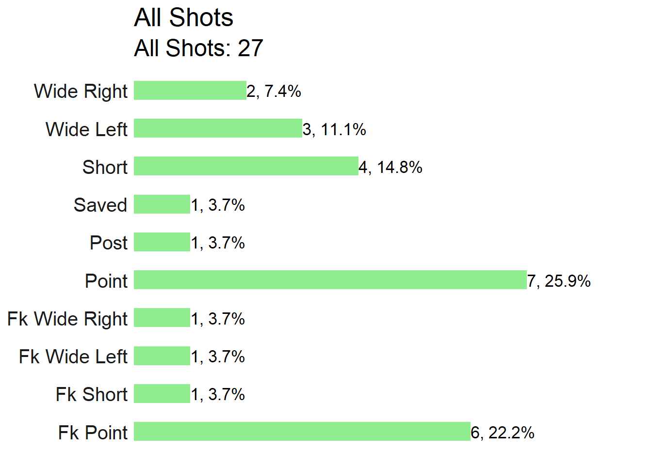Click the '6, 22.2%' value label
The width and height of the screenshot is (652, 465).
(503, 433)
